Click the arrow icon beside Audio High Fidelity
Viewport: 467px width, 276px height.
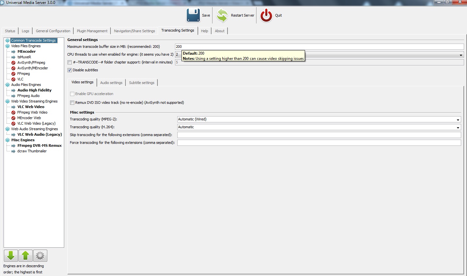click(13, 90)
